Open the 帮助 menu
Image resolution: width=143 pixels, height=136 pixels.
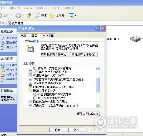point(69,8)
